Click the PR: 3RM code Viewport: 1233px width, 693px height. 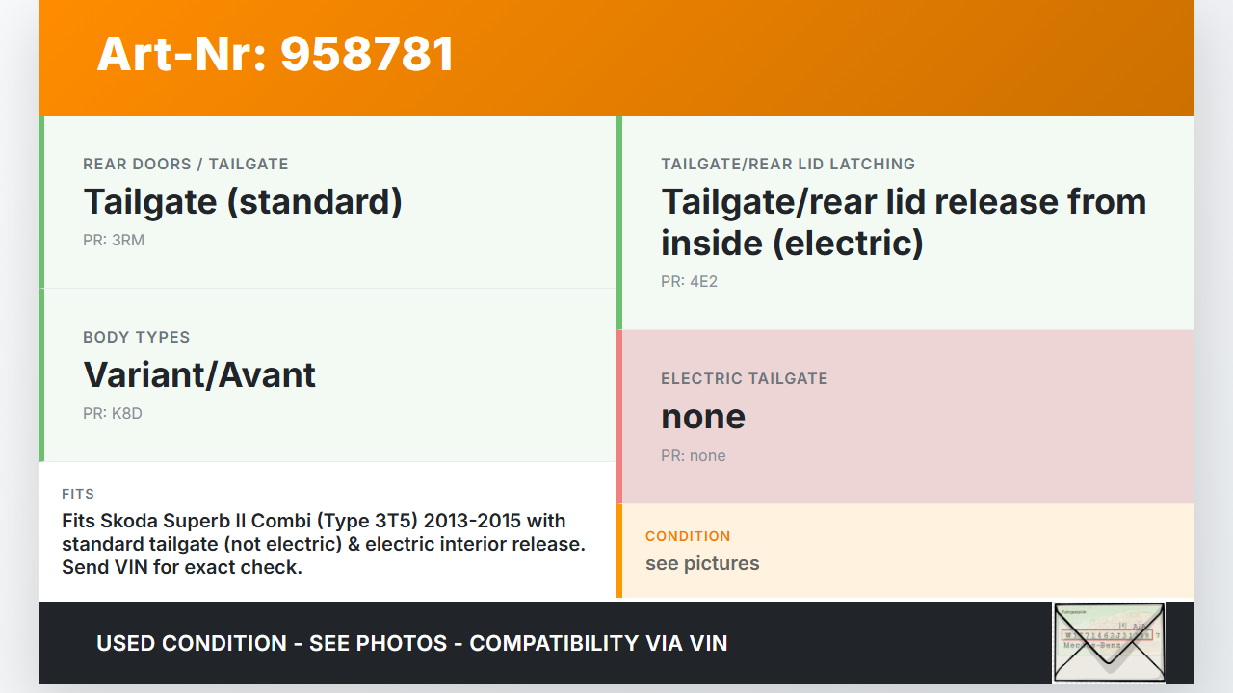tap(114, 240)
